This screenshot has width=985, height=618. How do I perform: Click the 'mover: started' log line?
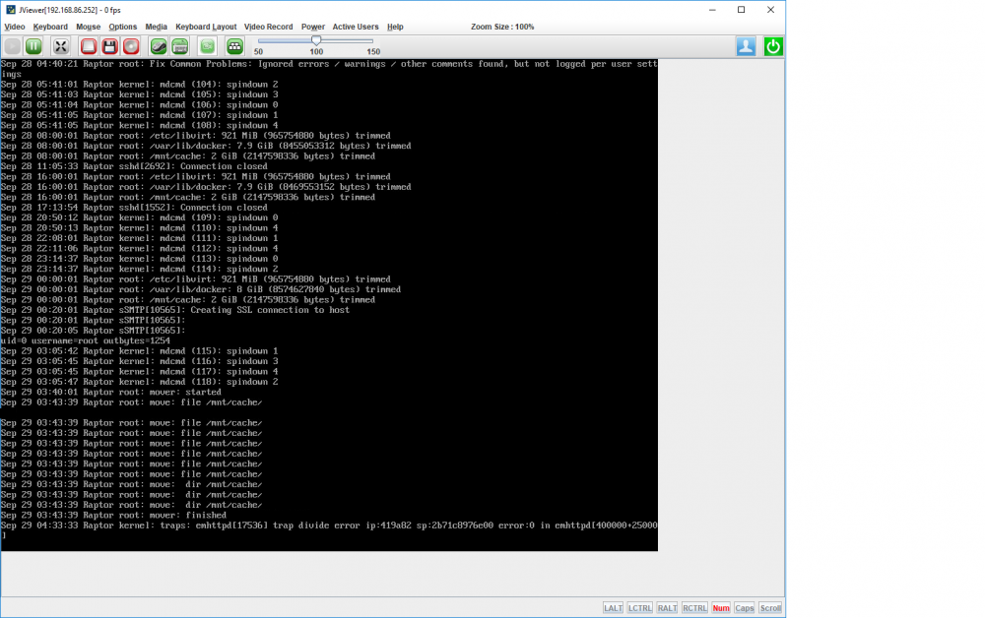111,392
